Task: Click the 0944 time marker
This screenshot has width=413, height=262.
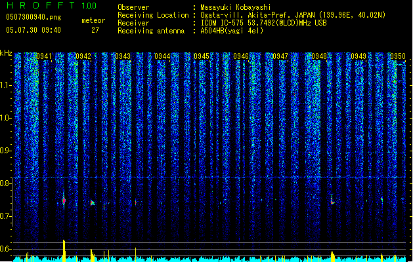Action: pos(162,56)
